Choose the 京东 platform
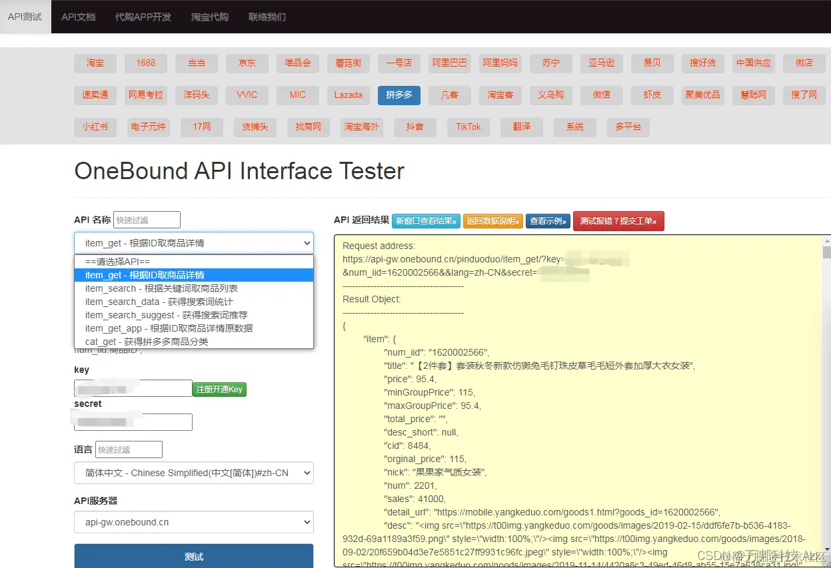The height and width of the screenshot is (568, 831). (247, 63)
